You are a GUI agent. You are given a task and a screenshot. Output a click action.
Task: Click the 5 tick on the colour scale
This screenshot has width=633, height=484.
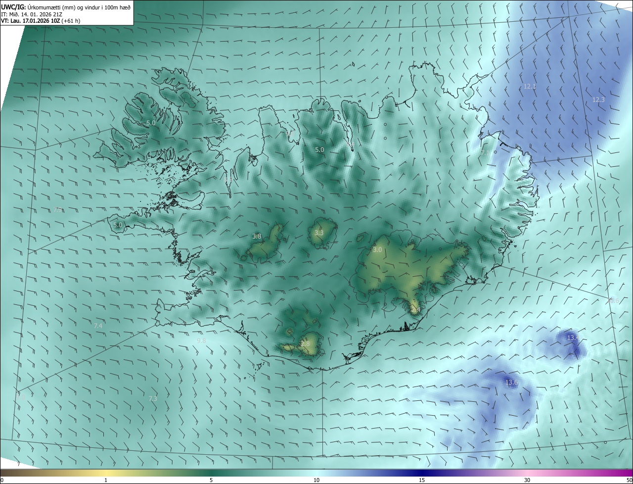pyautogui.click(x=211, y=480)
